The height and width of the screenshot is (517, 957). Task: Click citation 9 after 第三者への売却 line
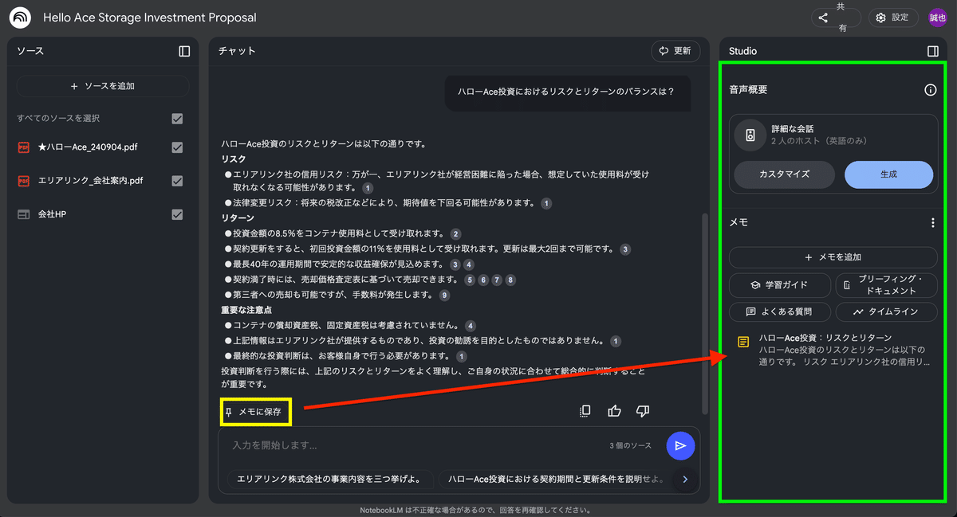pos(444,295)
